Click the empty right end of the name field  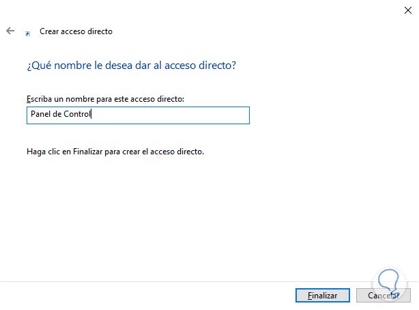205,115
